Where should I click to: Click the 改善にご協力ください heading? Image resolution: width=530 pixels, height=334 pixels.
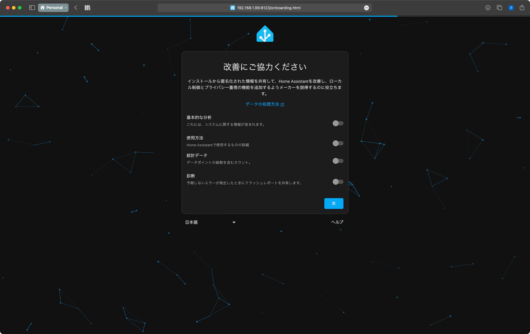pos(265,67)
